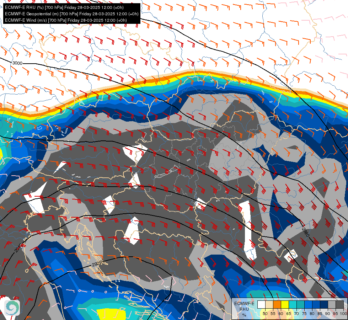Click the ECMWF-E Wind 700 hPa title line

66,20
